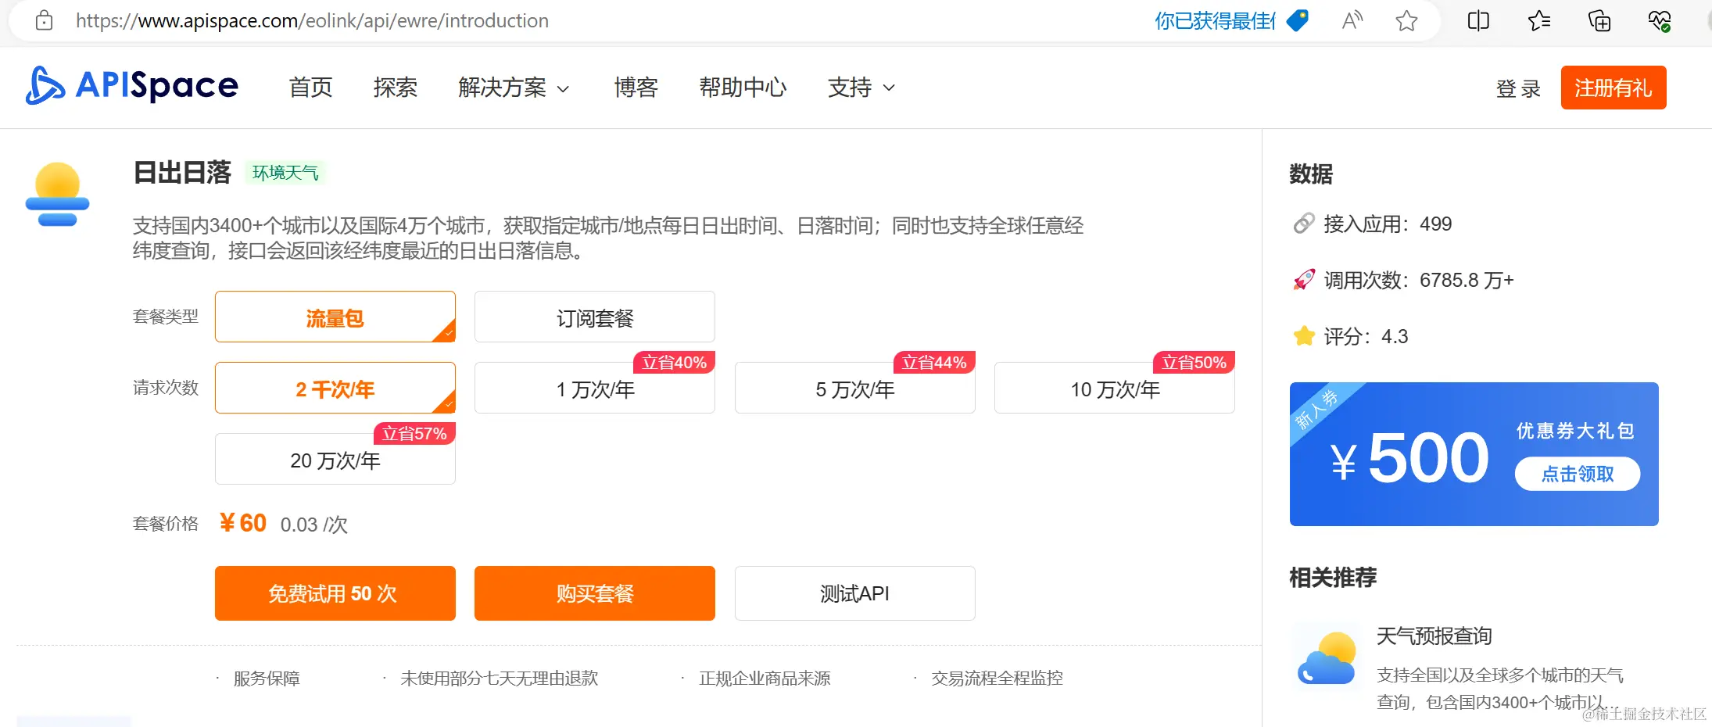Click the 未使用部分七天无理由退款 text
Viewport: 1712px width, 727px height.
point(500,678)
